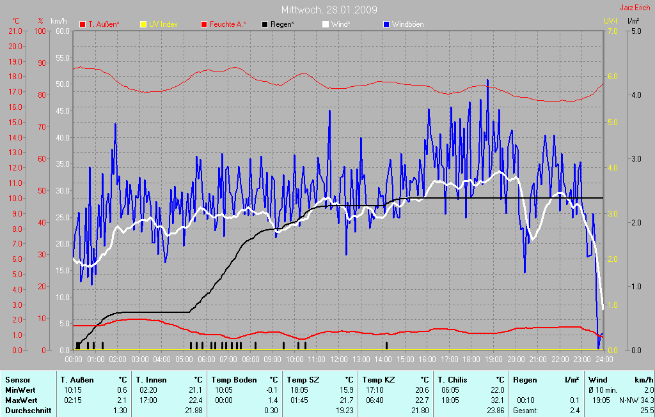Click the Jarz Erich author text
Image resolution: width=655 pixels, height=417 pixels.
(635, 8)
